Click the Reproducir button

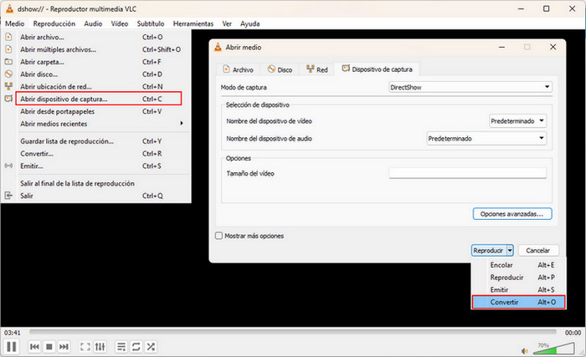click(488, 250)
